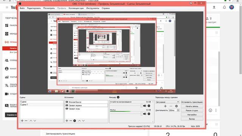
Task: Move source down in the Источники panel
Action: point(83,121)
